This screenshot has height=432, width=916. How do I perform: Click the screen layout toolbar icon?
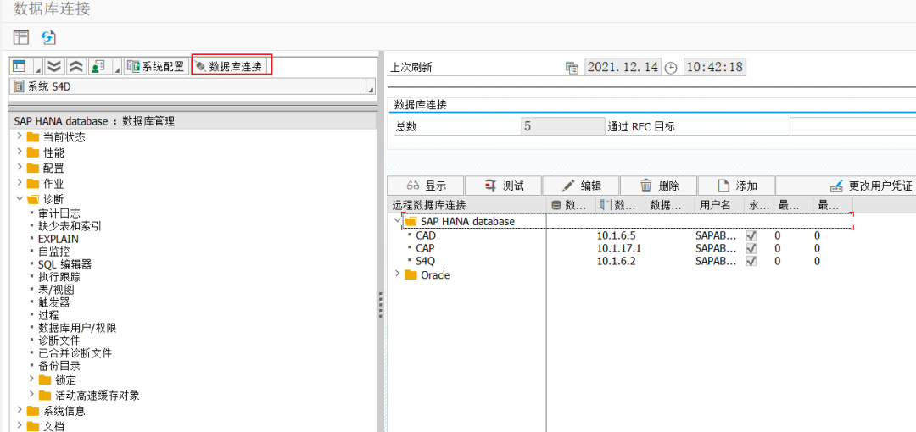20,66
